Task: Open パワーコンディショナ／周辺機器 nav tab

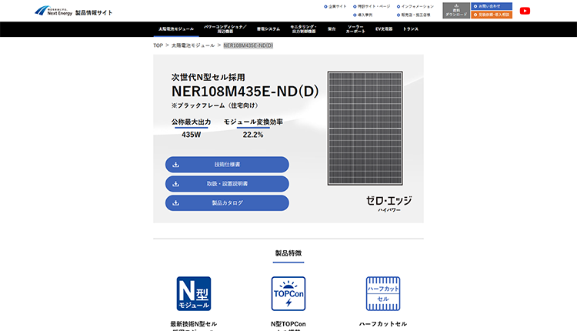Action: [225, 29]
